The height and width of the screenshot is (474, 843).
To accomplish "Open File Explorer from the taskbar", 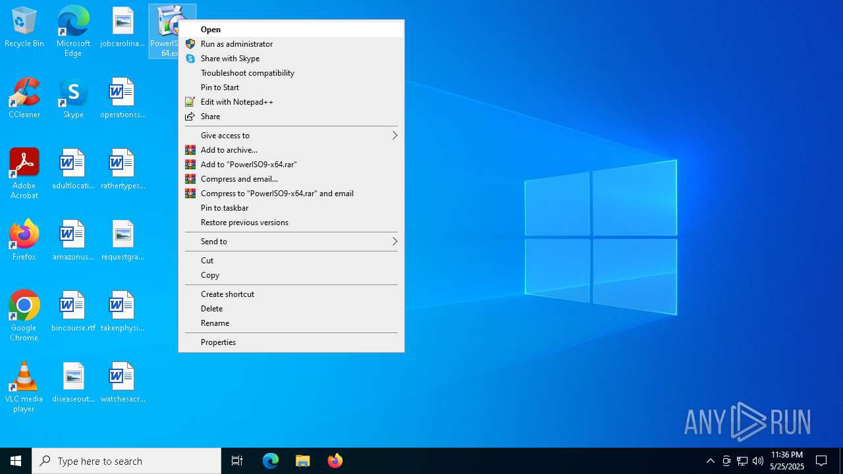I will coord(303,461).
